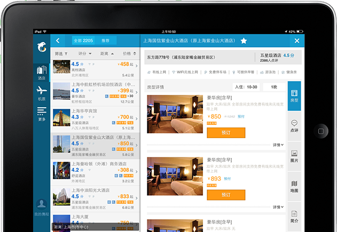This screenshot has width=337, height=232.
Task: Book the ¥893 豪华房 with 预订
Action: pos(226,195)
